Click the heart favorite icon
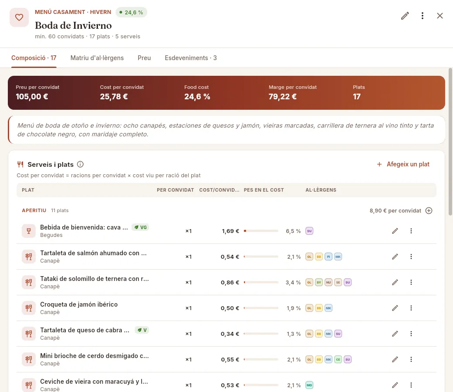Viewport: 453px width, 392px height. [19, 17]
